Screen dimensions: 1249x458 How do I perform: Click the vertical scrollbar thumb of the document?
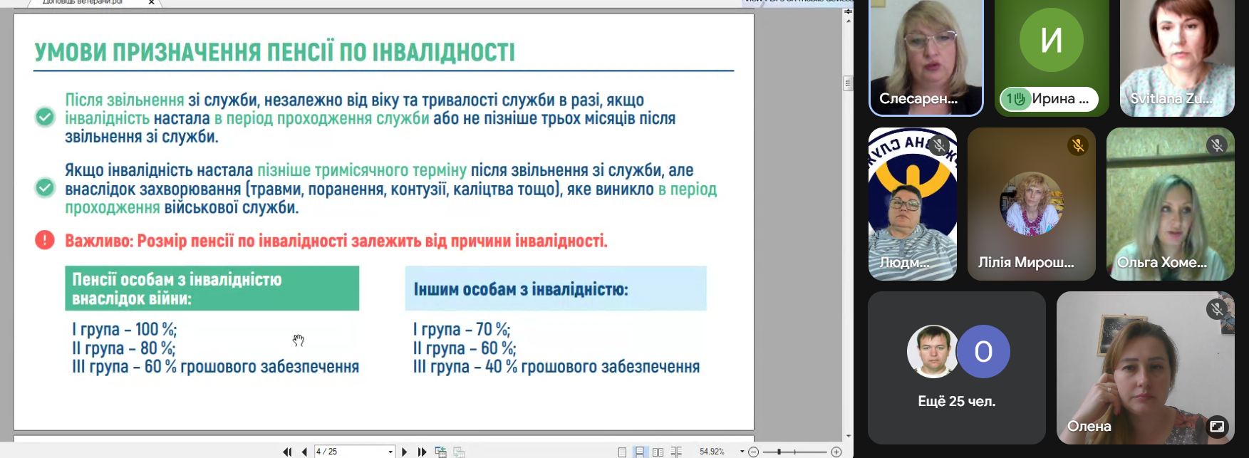pos(848,83)
